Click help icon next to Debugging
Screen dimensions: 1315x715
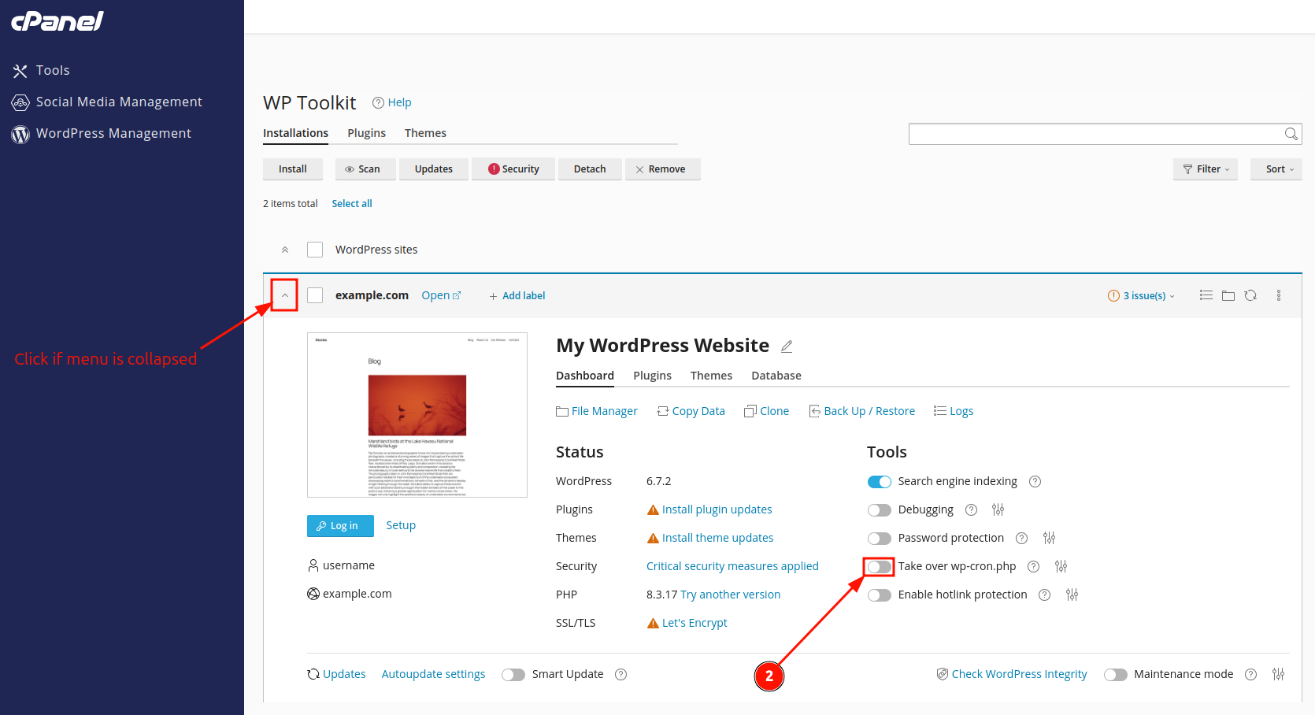[x=972, y=510]
